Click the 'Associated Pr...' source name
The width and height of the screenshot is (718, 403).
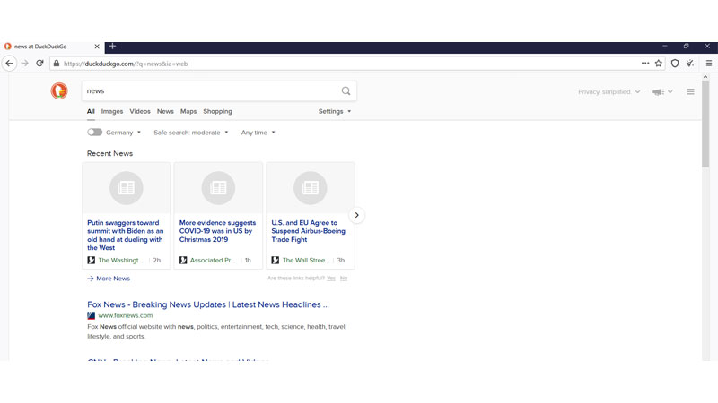point(213,260)
